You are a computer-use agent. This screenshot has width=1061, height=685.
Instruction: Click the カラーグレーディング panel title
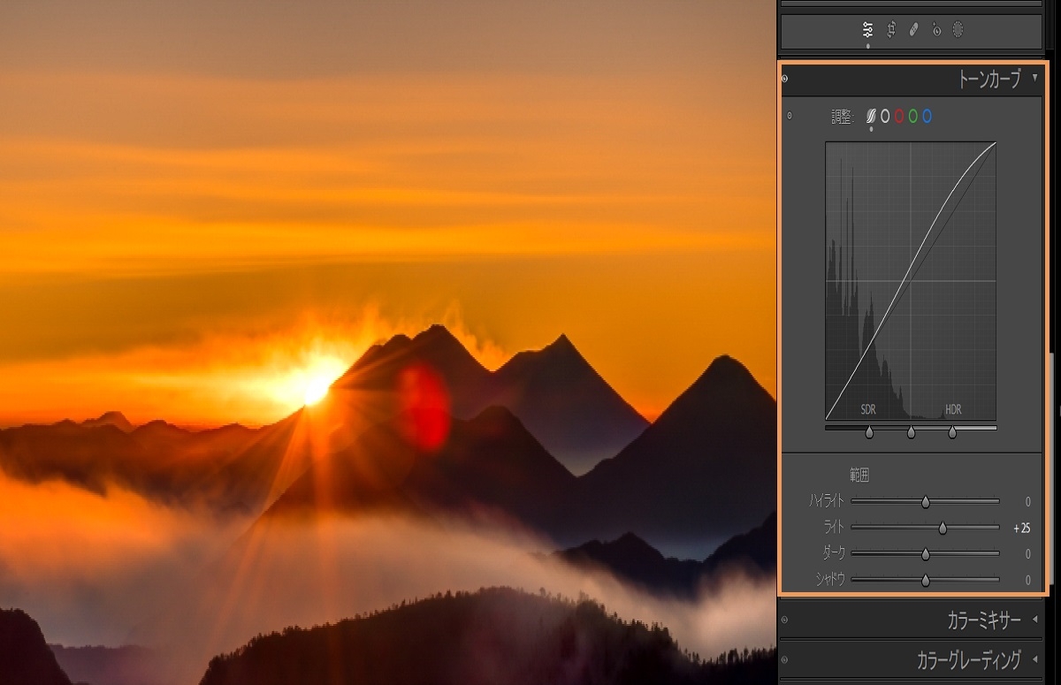(969, 659)
